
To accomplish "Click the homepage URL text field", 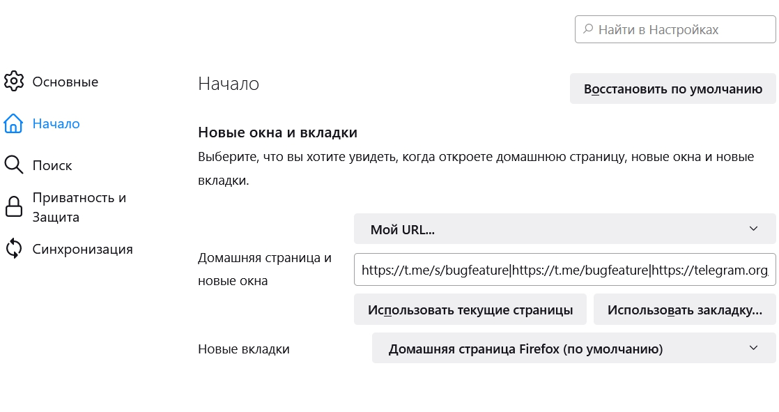I will coord(564,269).
